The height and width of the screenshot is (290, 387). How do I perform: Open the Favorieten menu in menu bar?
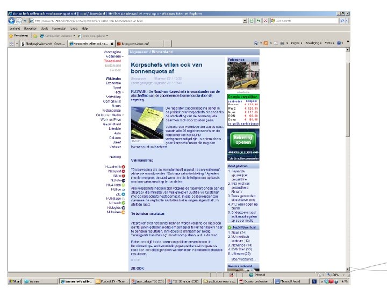pyautogui.click(x=59, y=28)
